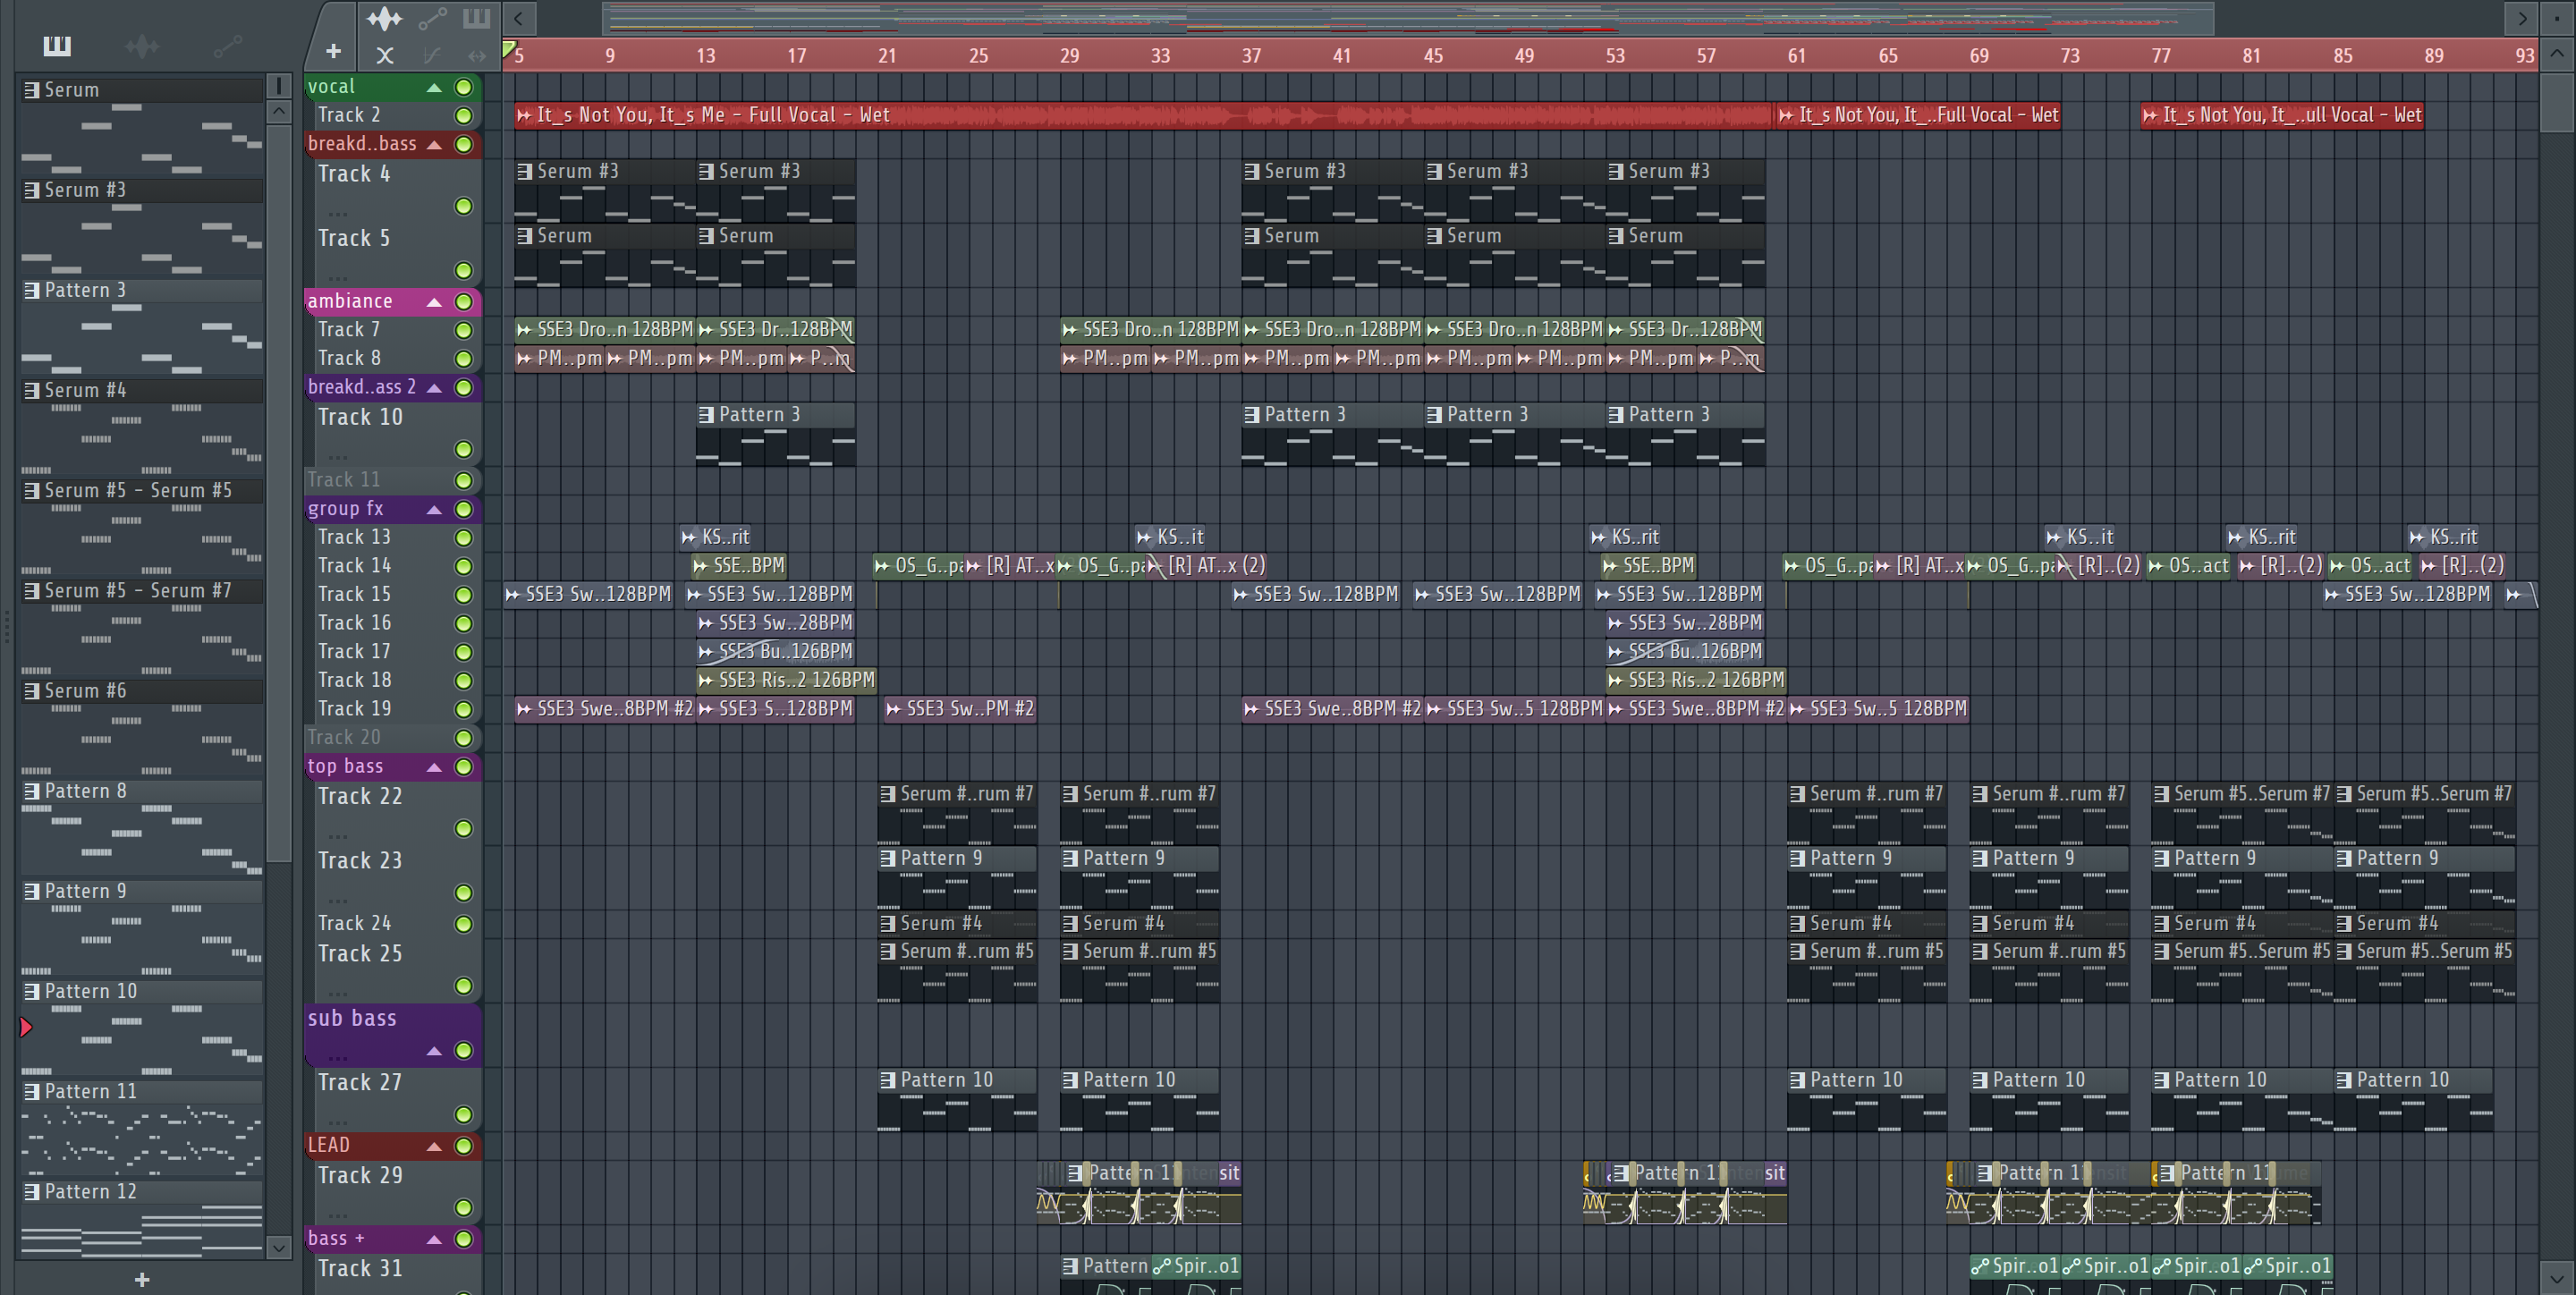Collapse the LEAD track group
2576x1295 pixels.
[x=435, y=1146]
